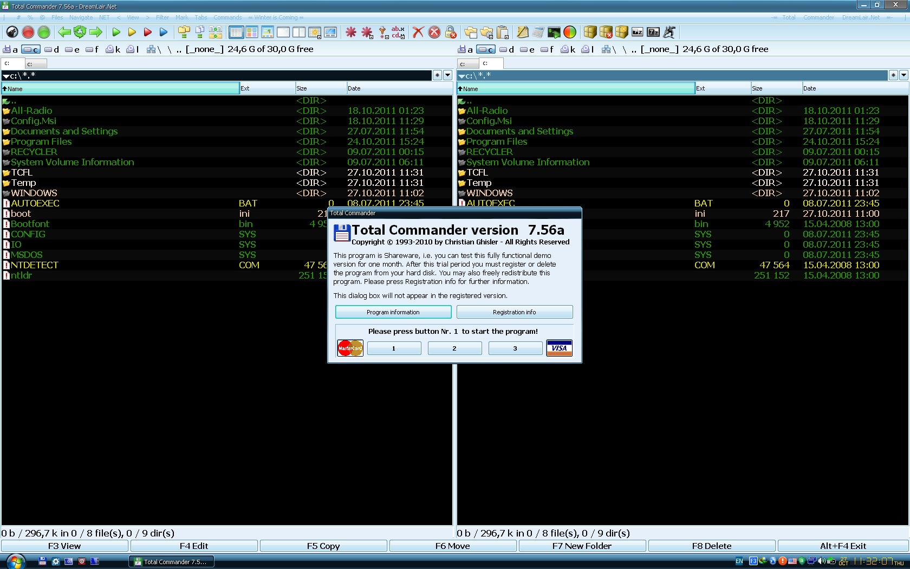Pack files using the zip archive icon

pos(590,32)
